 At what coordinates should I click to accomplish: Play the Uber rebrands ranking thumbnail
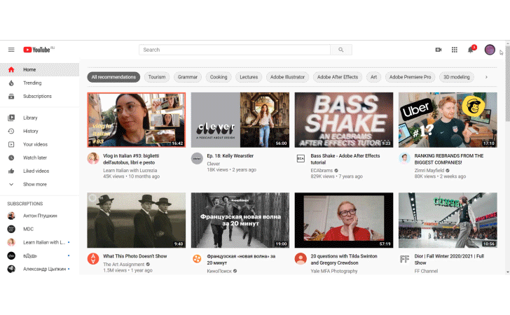coord(447,120)
